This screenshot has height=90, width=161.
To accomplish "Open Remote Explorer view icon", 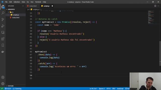I will pyautogui.click(x=3, y=32).
